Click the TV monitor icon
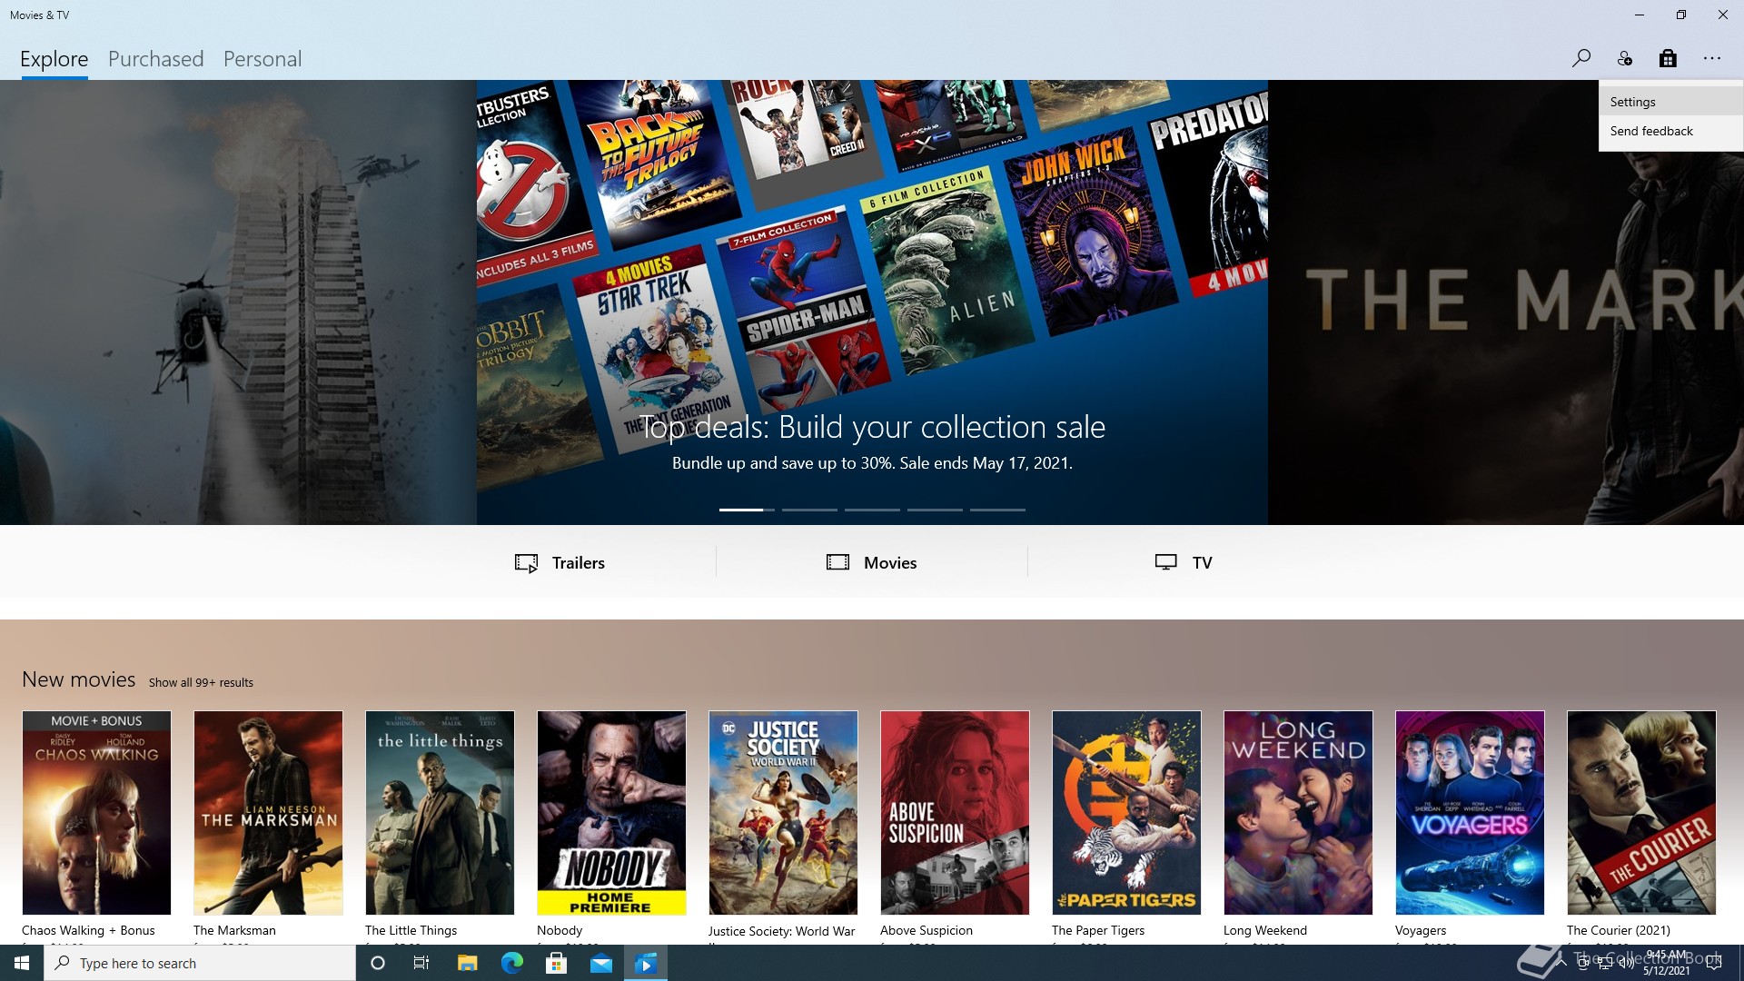1744x981 pixels. coord(1166,562)
